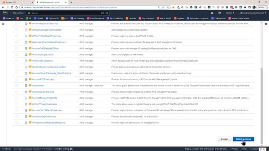Open the AWSHealthFullAccess policy link
The image size is (269, 151).
click(x=42, y=61)
